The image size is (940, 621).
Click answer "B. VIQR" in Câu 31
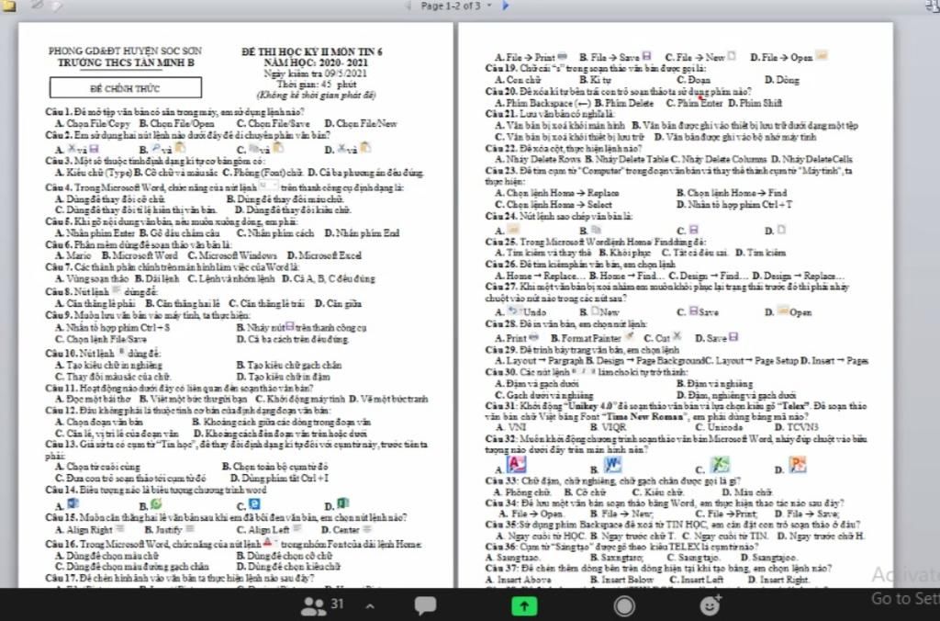coord(608,427)
